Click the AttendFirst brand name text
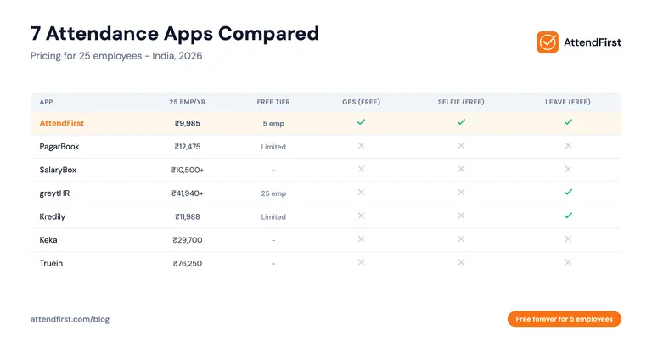The image size is (652, 342). pyautogui.click(x=593, y=42)
